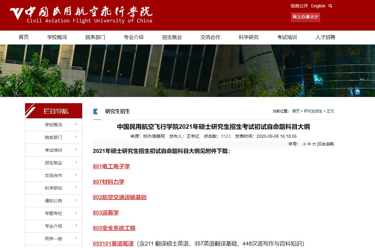Expand the 学校概况 sidebar arrow
Viewport: 375px width, 248px height.
[76, 124]
